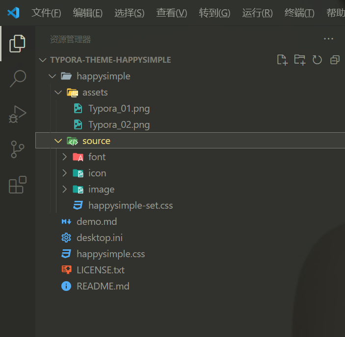Click the New File icon
The image size is (345, 337).
[282, 60]
